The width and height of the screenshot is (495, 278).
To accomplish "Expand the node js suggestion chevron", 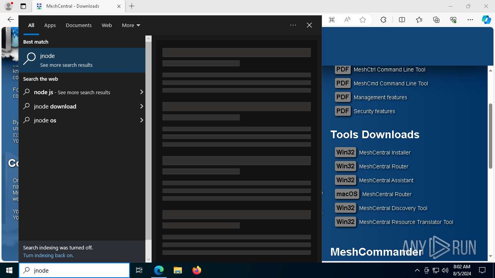I will click(x=142, y=92).
